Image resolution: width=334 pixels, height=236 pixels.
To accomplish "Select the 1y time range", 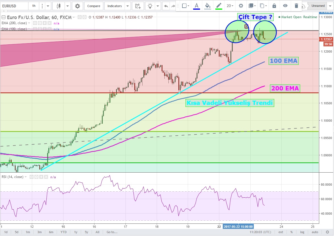I will point(76,232).
